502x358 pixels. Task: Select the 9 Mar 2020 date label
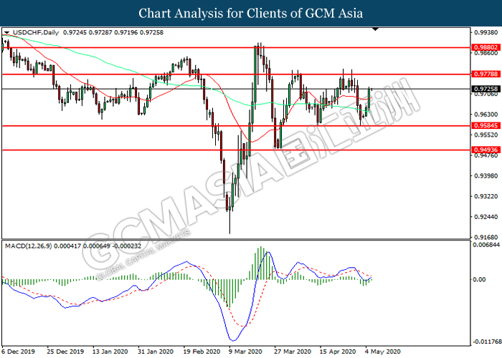pos(245,352)
